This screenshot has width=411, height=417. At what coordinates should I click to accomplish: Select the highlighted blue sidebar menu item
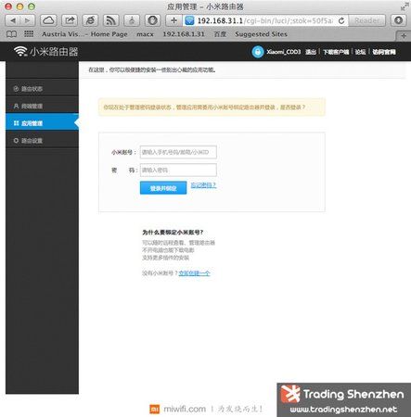[42, 123]
